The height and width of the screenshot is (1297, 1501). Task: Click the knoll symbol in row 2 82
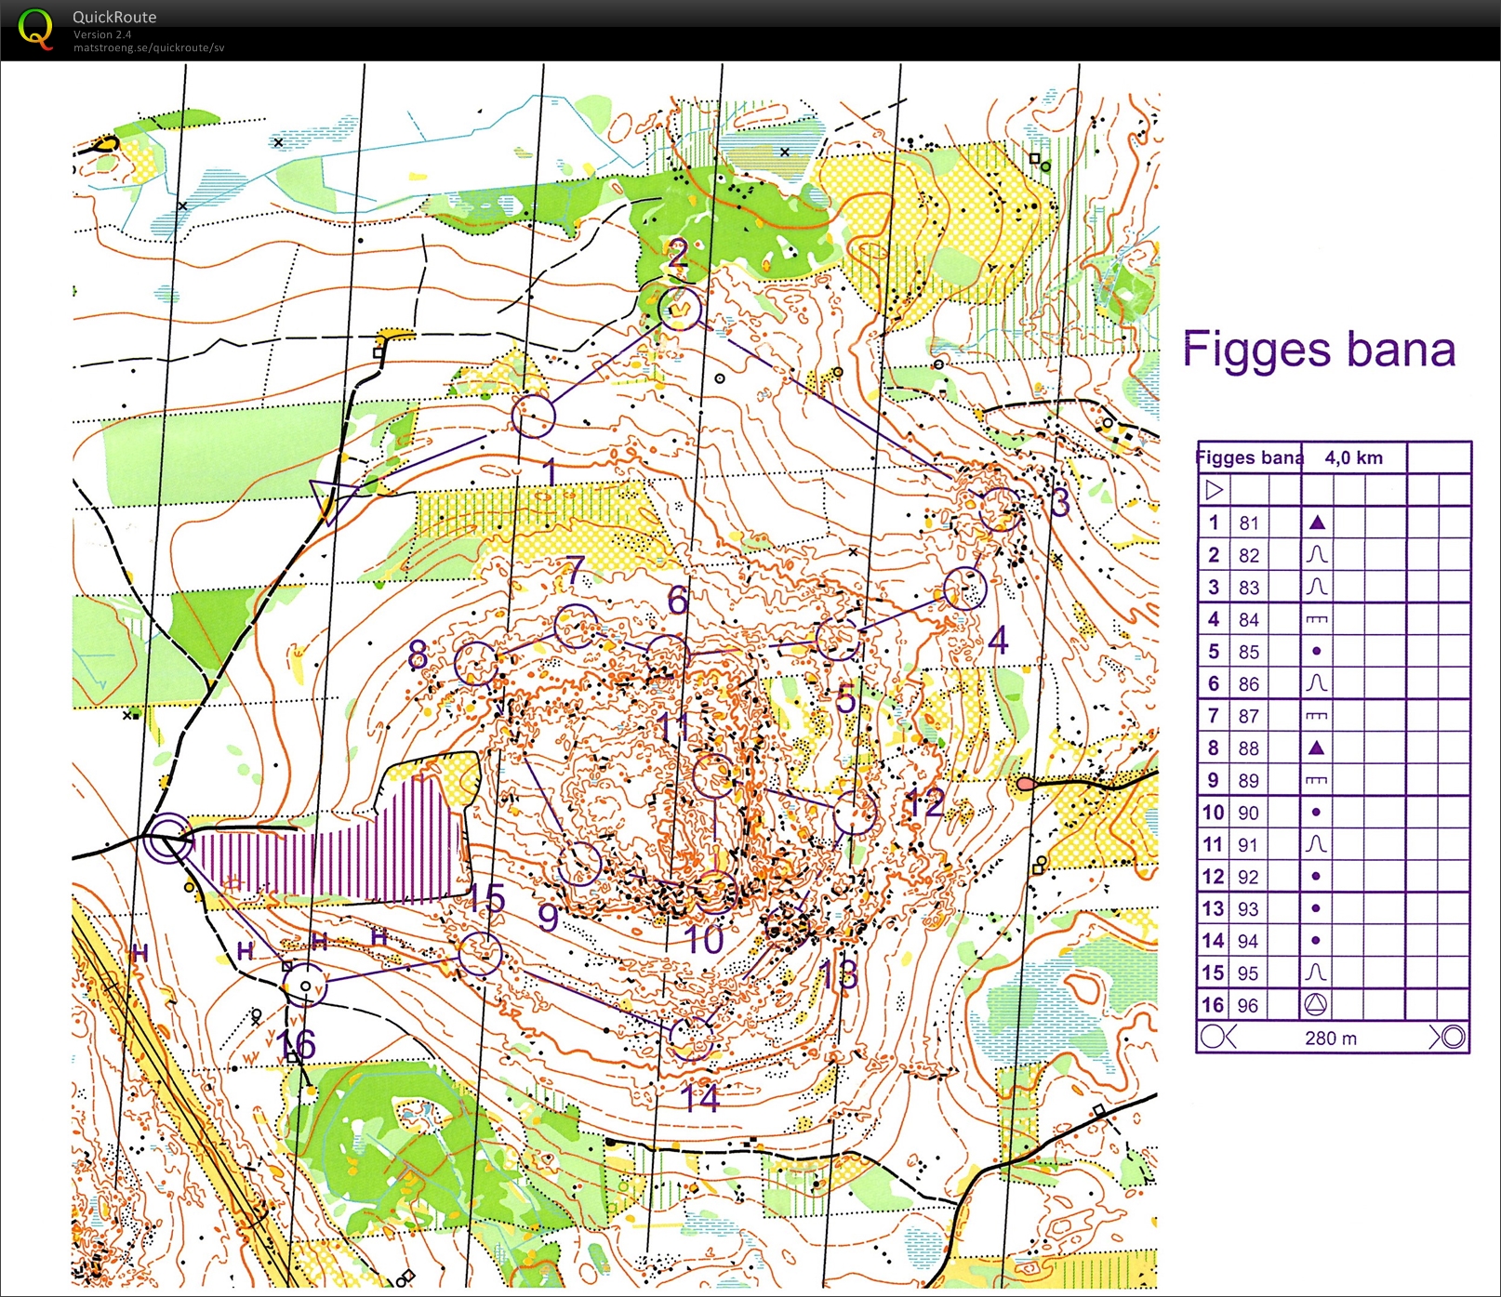[x=1317, y=555]
